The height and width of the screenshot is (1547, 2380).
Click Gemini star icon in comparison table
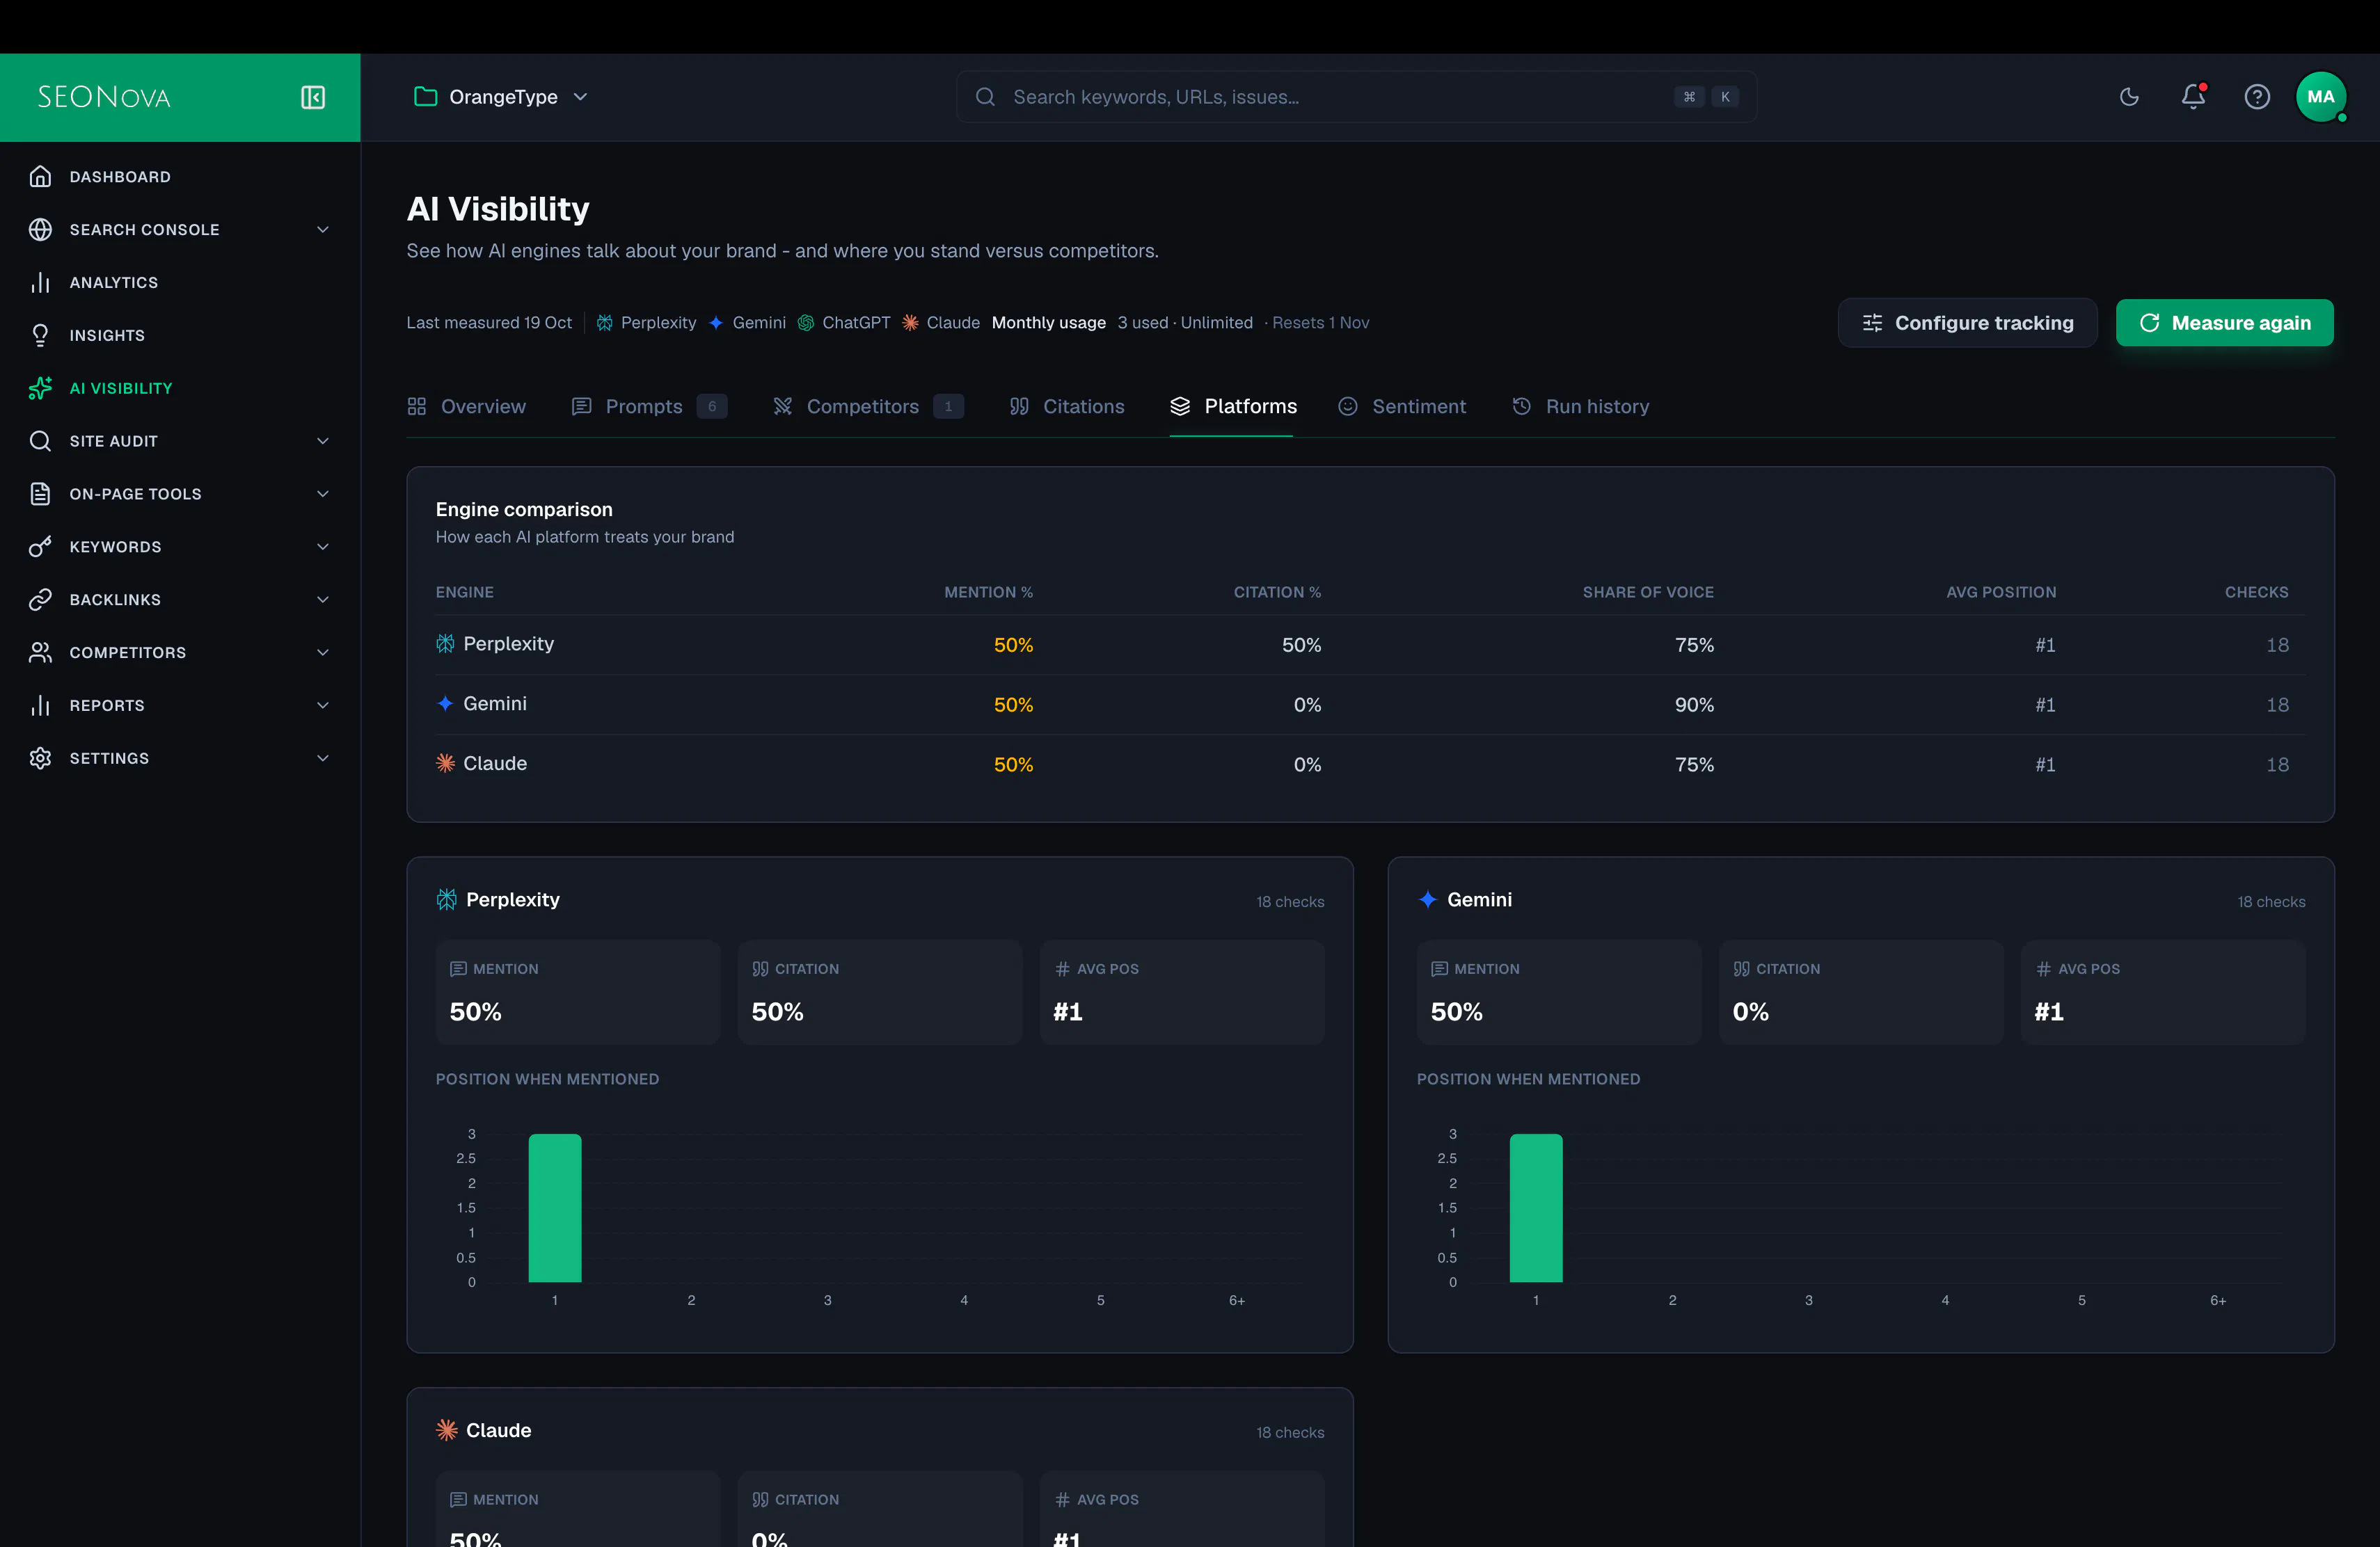(445, 703)
